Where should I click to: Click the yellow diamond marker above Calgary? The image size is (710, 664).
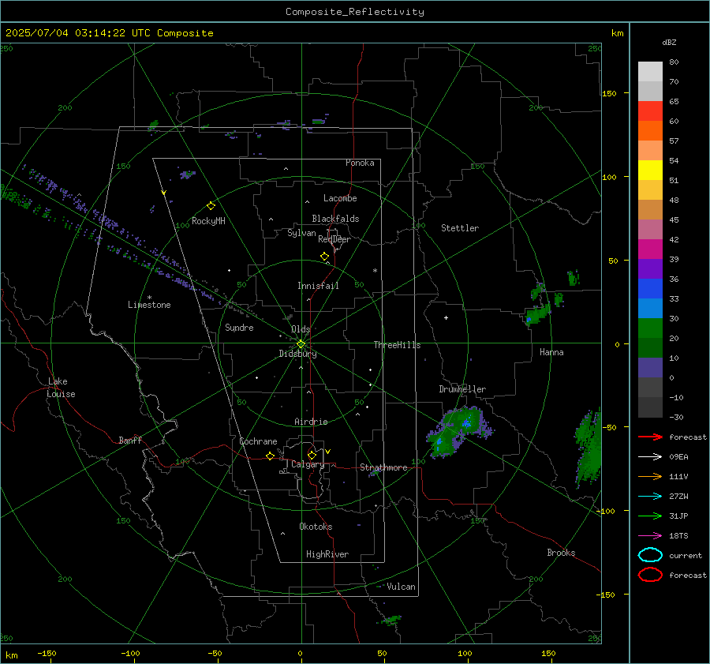coord(312,455)
